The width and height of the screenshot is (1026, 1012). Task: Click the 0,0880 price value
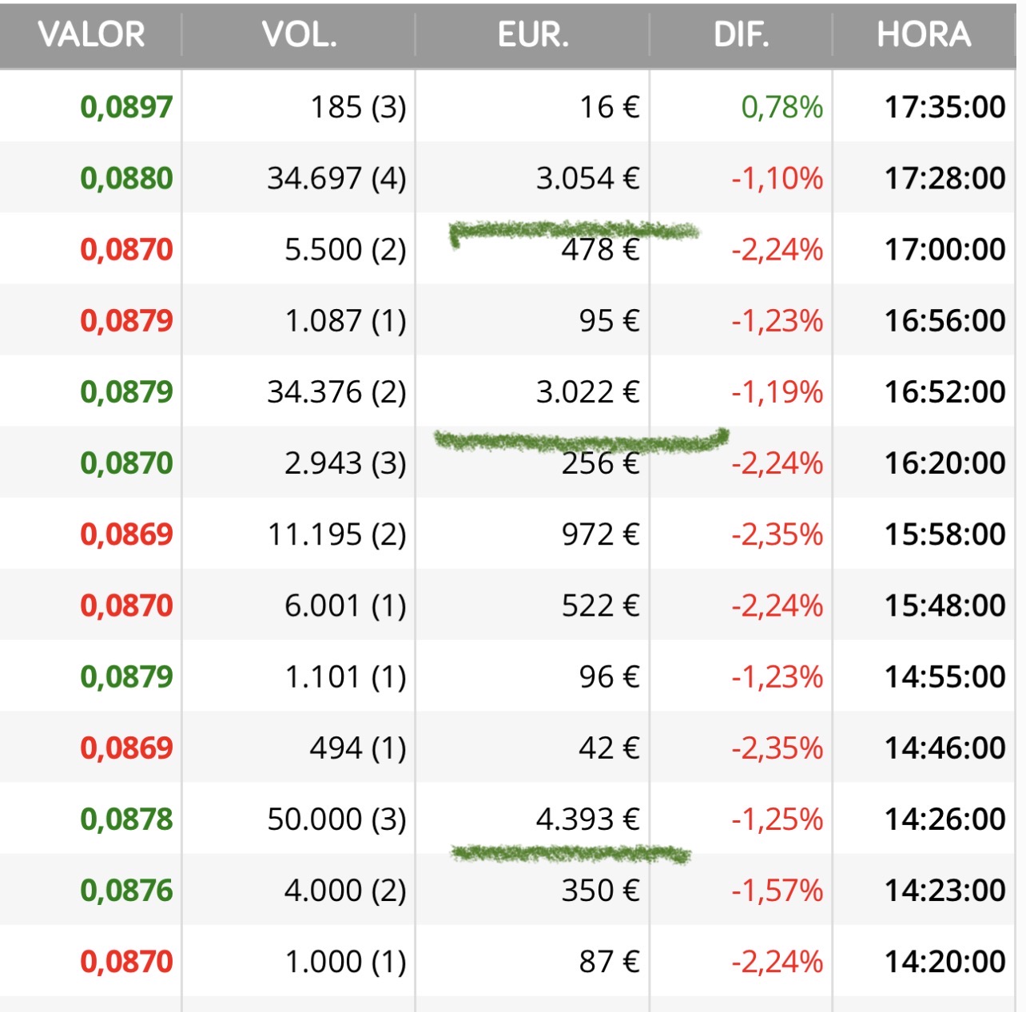click(126, 178)
